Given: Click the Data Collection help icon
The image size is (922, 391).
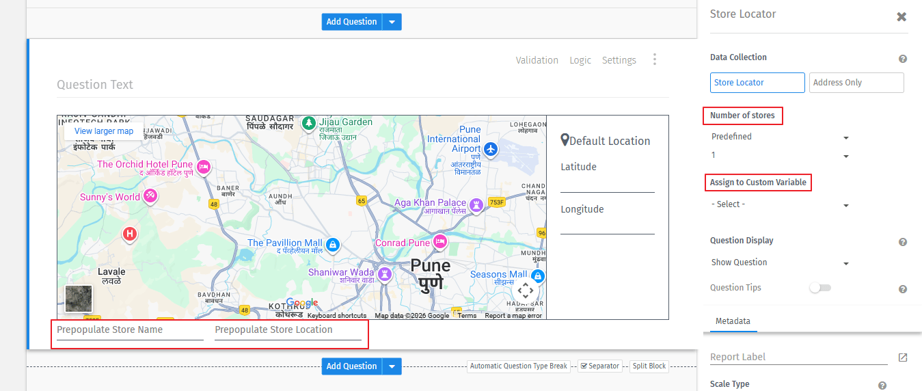Looking at the screenshot, I should tap(903, 59).
